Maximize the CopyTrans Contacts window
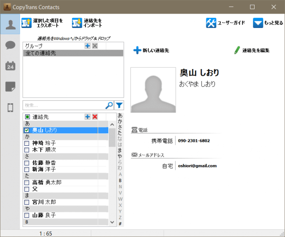The image size is (285, 237). [252, 7]
